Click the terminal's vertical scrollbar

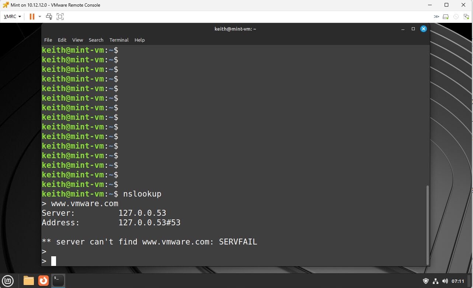click(x=428, y=224)
